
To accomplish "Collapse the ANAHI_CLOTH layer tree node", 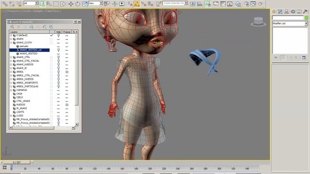I will pyautogui.click(x=11, y=43).
